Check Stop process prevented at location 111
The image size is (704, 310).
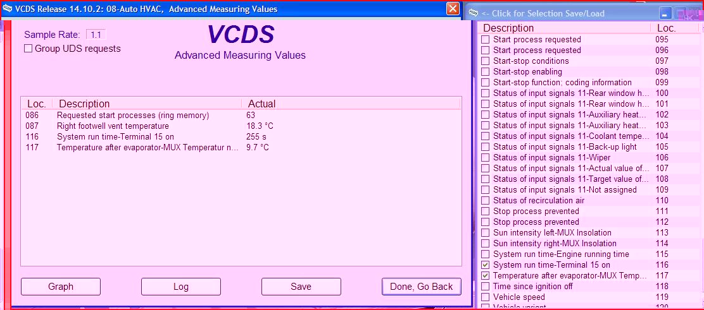(x=486, y=212)
